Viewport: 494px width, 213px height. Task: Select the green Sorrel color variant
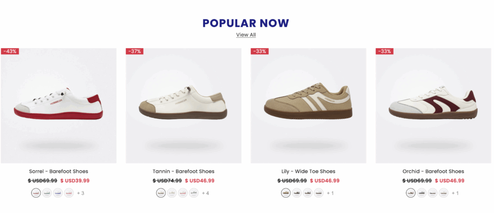(47, 193)
